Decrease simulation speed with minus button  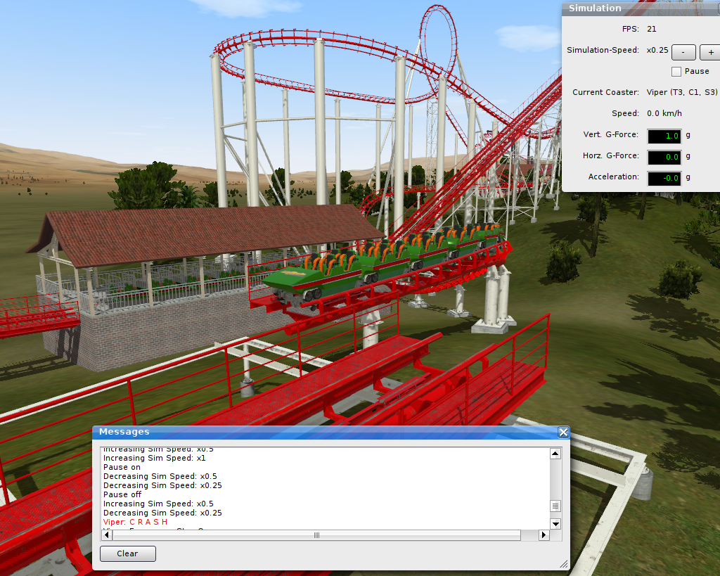[683, 52]
